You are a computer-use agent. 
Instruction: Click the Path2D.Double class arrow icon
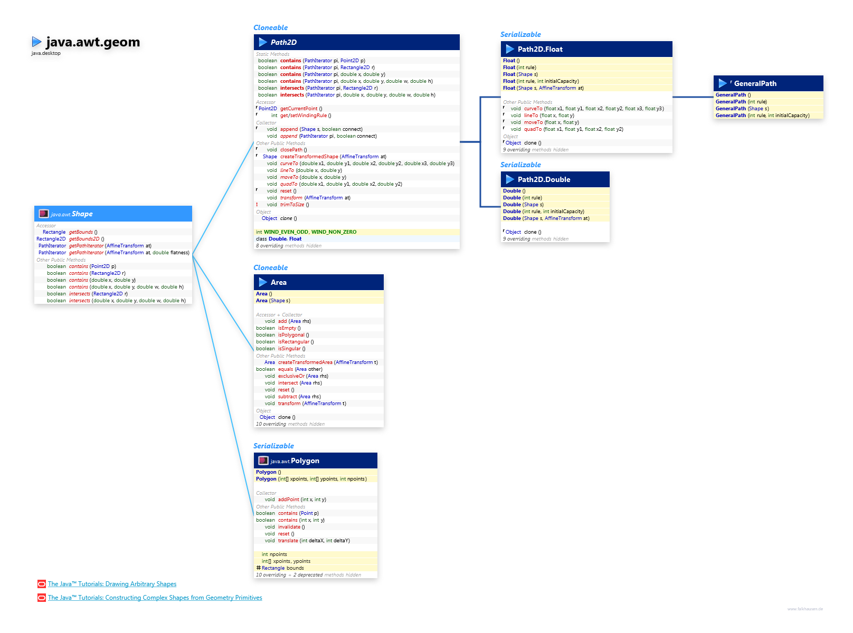[510, 179]
